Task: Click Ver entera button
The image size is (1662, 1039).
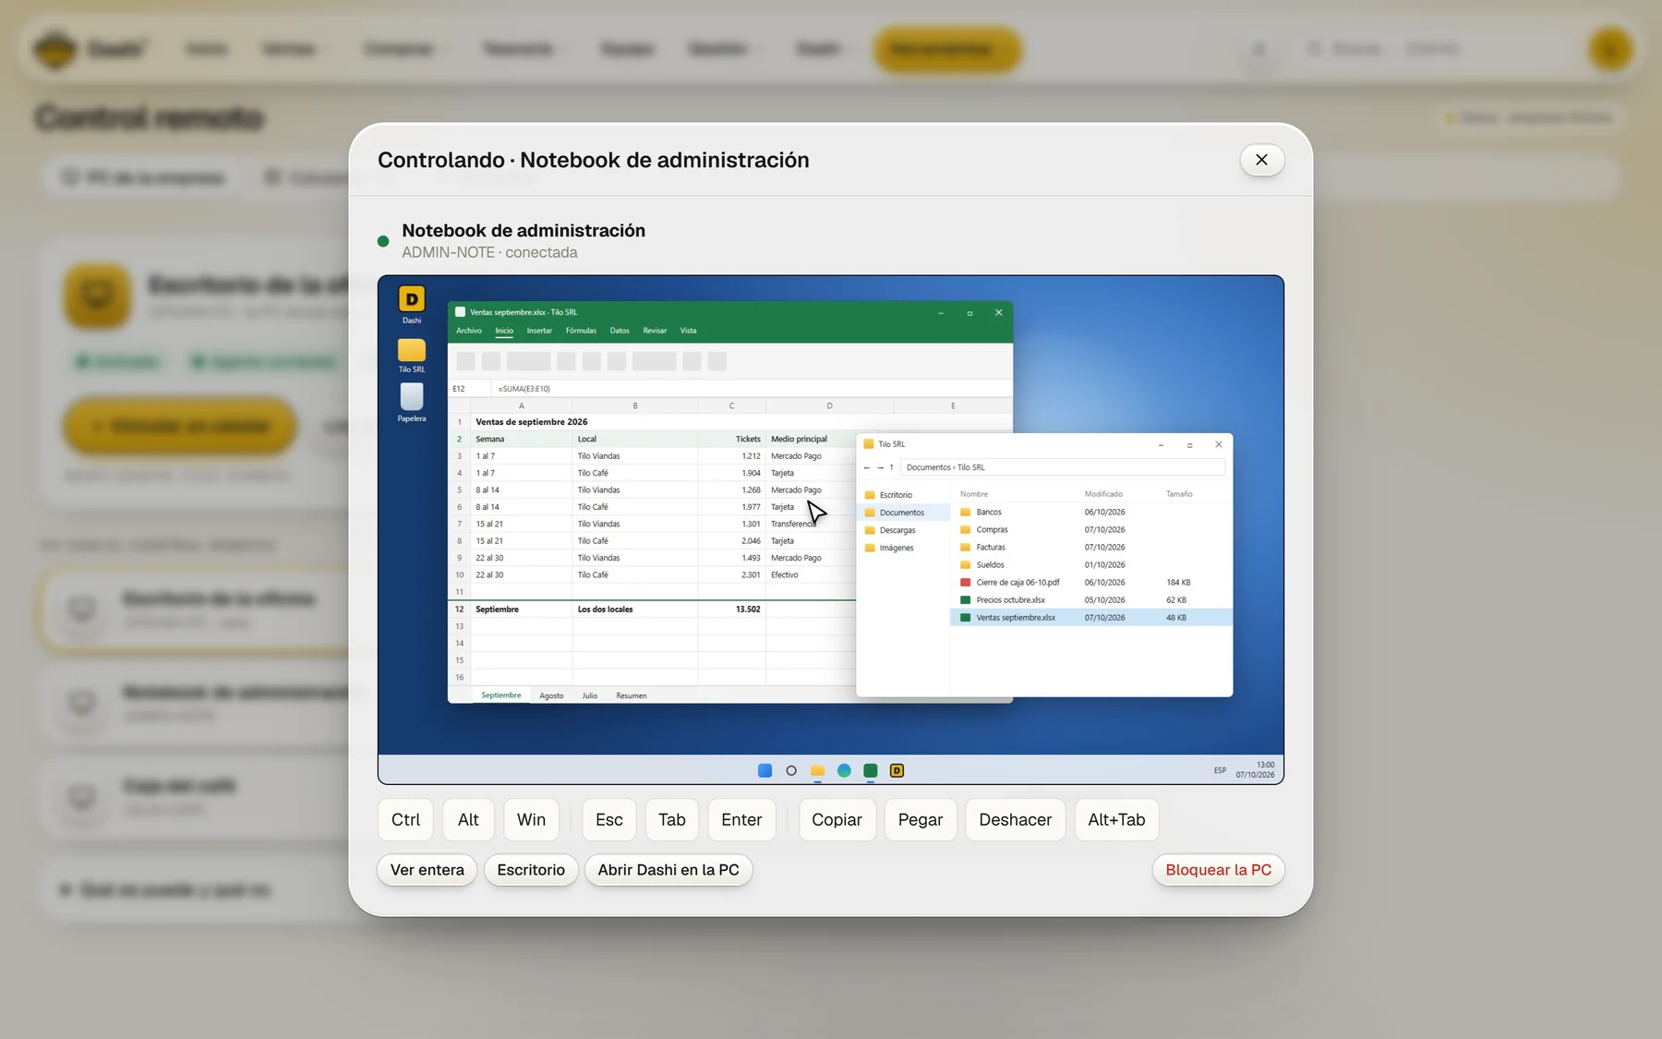Action: (x=428, y=870)
